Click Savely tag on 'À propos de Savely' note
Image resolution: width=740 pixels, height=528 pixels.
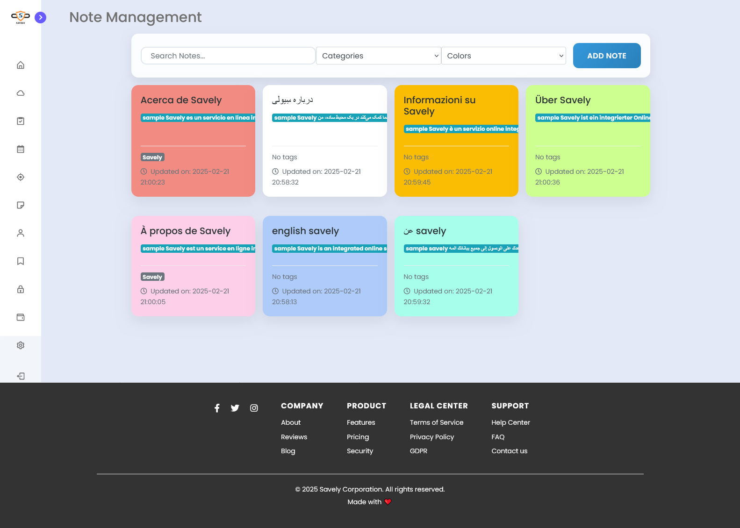click(x=152, y=277)
